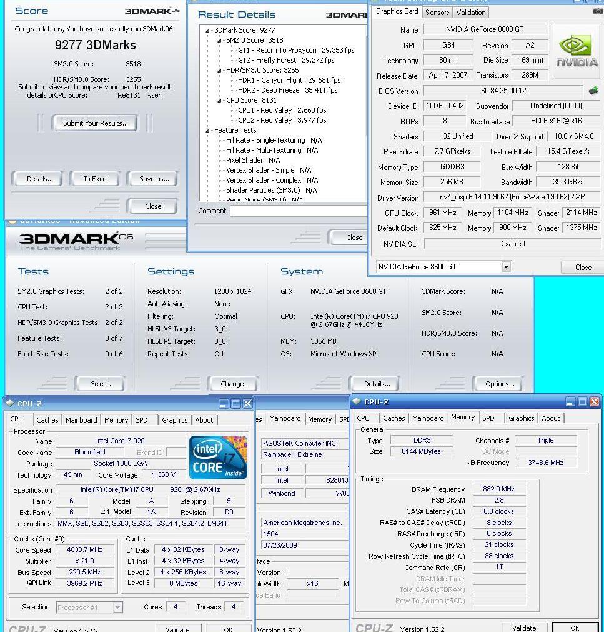The image size is (604, 632).
Task: Click the Rampage II Extreme model field
Action: (305, 454)
